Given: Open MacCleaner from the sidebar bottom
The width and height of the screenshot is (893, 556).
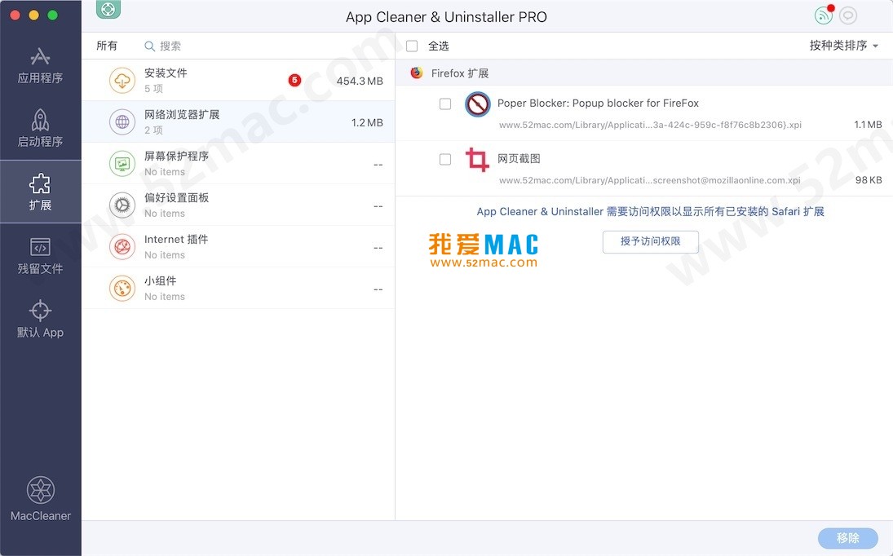Looking at the screenshot, I should point(41,499).
